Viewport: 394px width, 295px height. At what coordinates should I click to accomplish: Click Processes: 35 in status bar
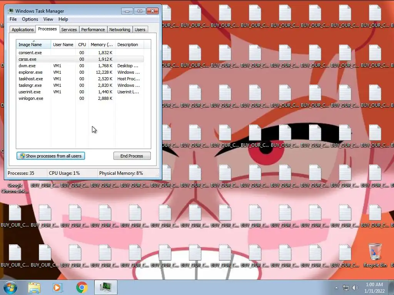click(21, 173)
